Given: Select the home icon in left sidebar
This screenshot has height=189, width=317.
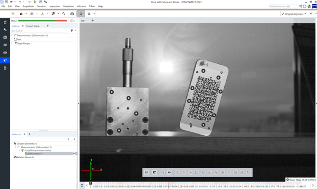Looking at the screenshot, I should coord(5,22).
